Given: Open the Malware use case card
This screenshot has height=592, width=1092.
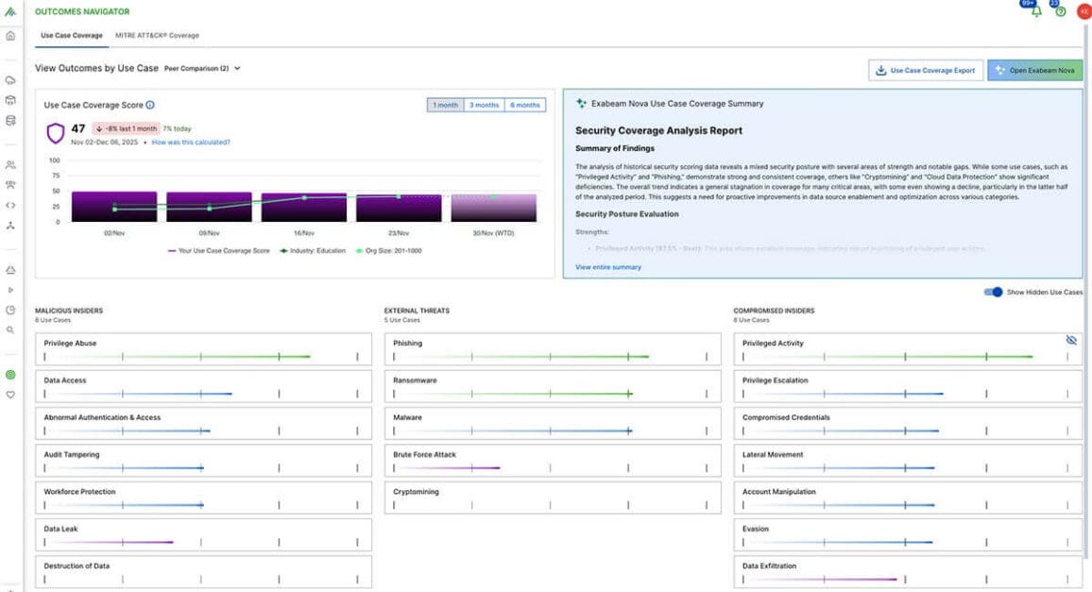Looking at the screenshot, I should [x=553, y=423].
